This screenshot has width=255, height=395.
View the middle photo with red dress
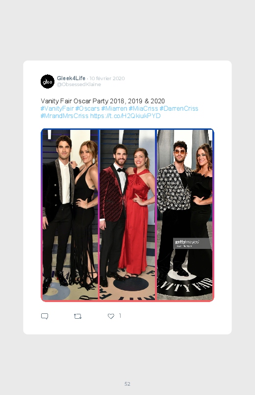click(x=127, y=214)
